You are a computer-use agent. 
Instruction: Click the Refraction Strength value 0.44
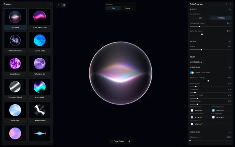pos(229,78)
